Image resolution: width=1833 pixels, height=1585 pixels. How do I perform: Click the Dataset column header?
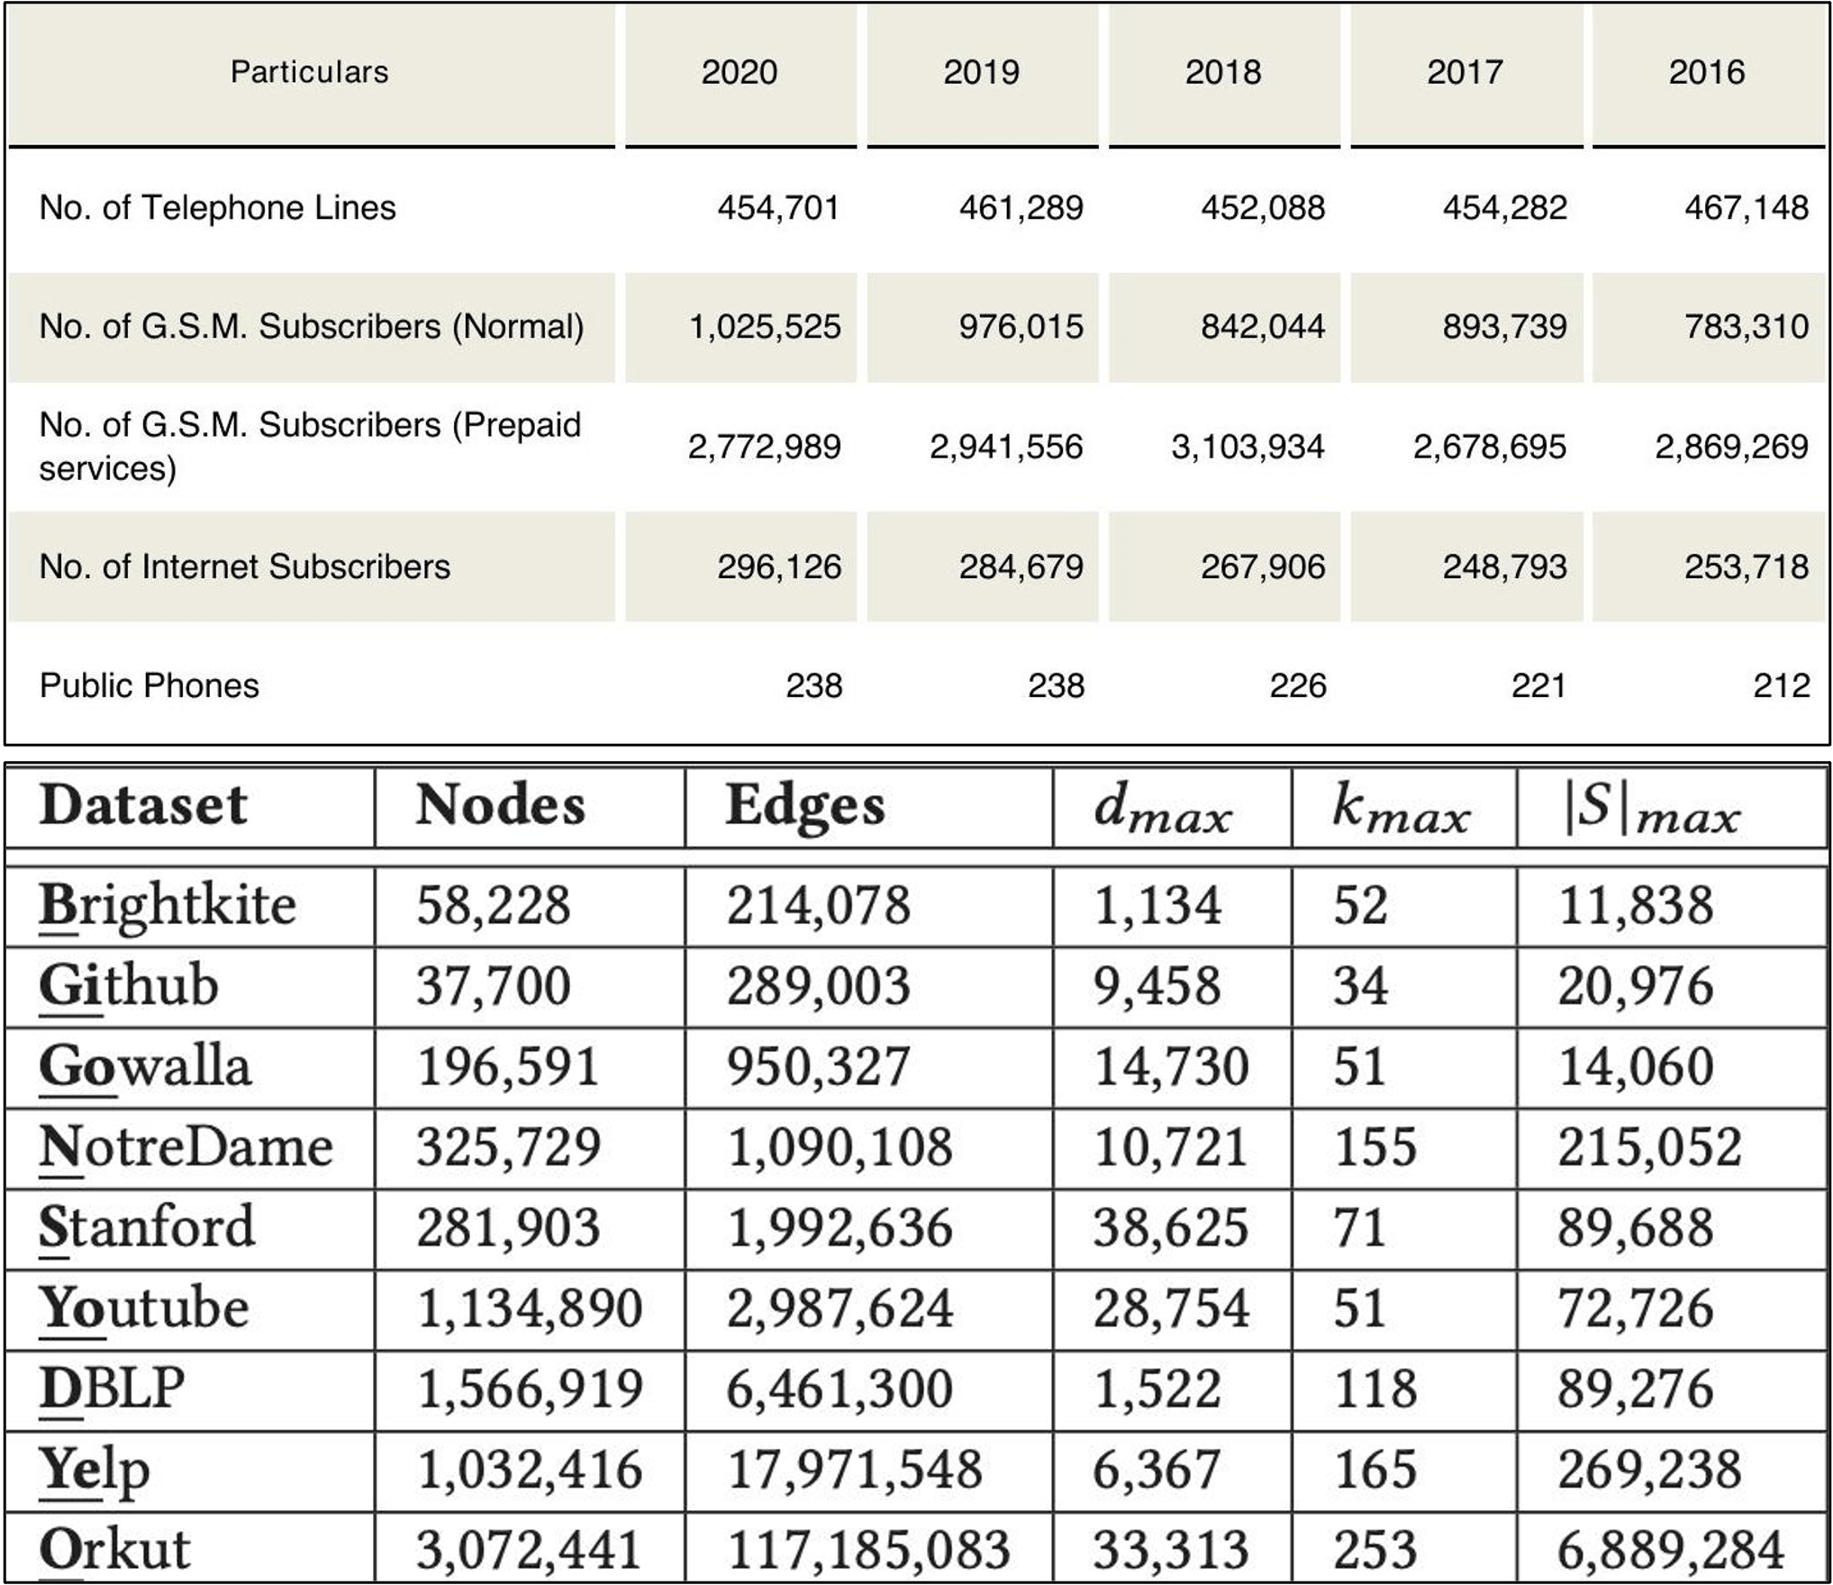tap(142, 805)
